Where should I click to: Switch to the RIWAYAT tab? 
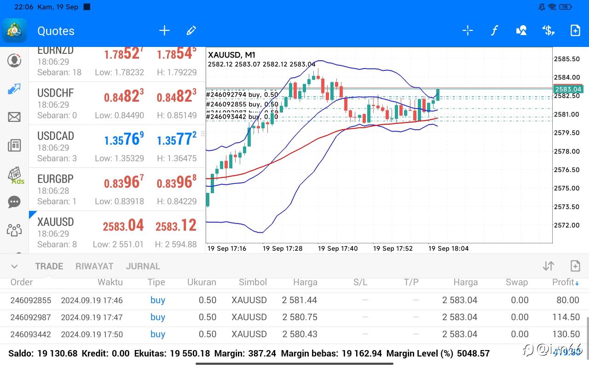coord(94,266)
